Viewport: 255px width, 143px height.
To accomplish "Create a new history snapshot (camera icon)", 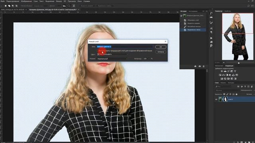I will (x=200, y=66).
